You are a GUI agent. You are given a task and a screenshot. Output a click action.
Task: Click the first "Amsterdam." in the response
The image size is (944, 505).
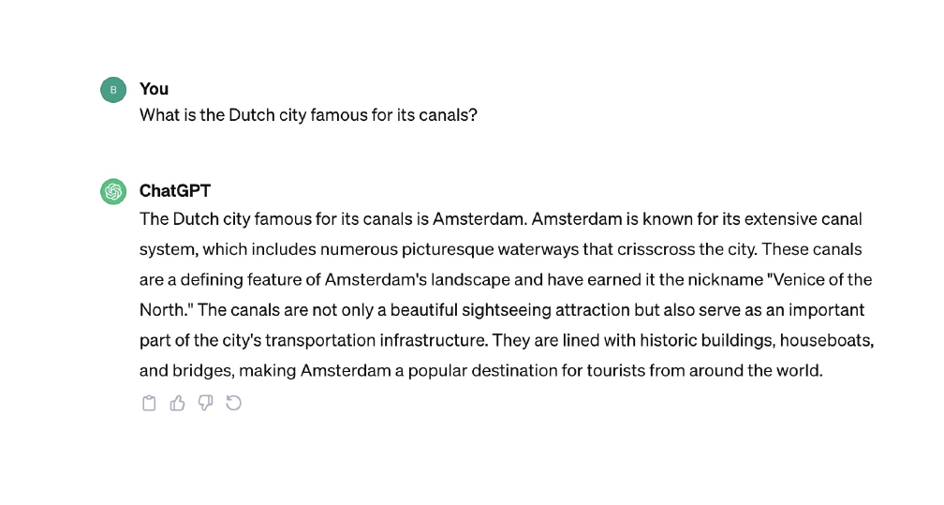click(480, 219)
